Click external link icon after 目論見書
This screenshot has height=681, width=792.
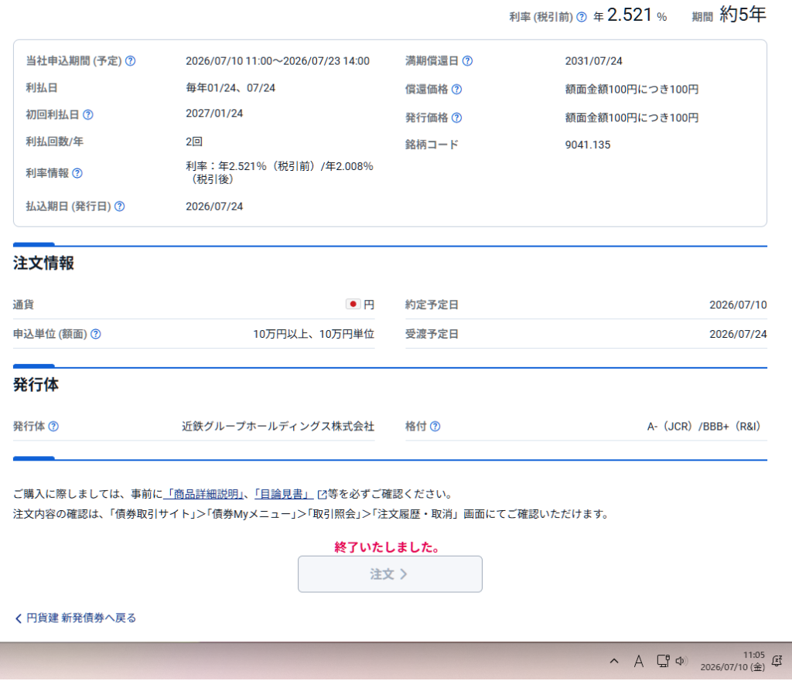tap(322, 494)
